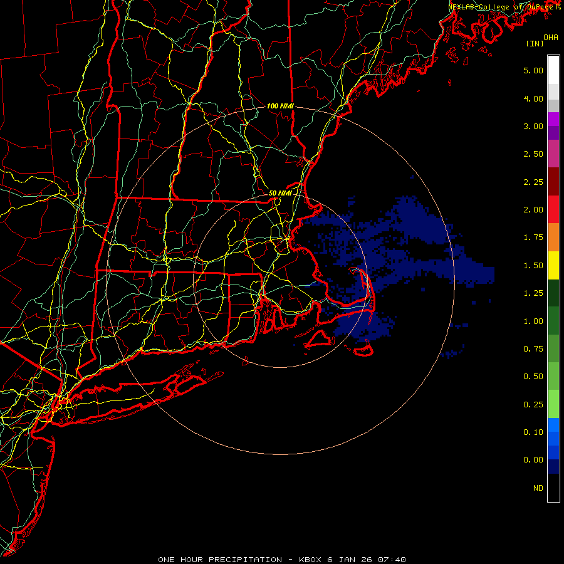This screenshot has width=564, height=564.
Task: Click the "ND" legend label
Action: pos(538,488)
